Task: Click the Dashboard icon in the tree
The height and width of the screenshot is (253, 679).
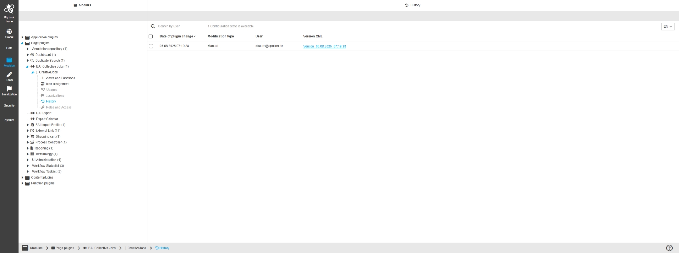Action: (x=32, y=55)
